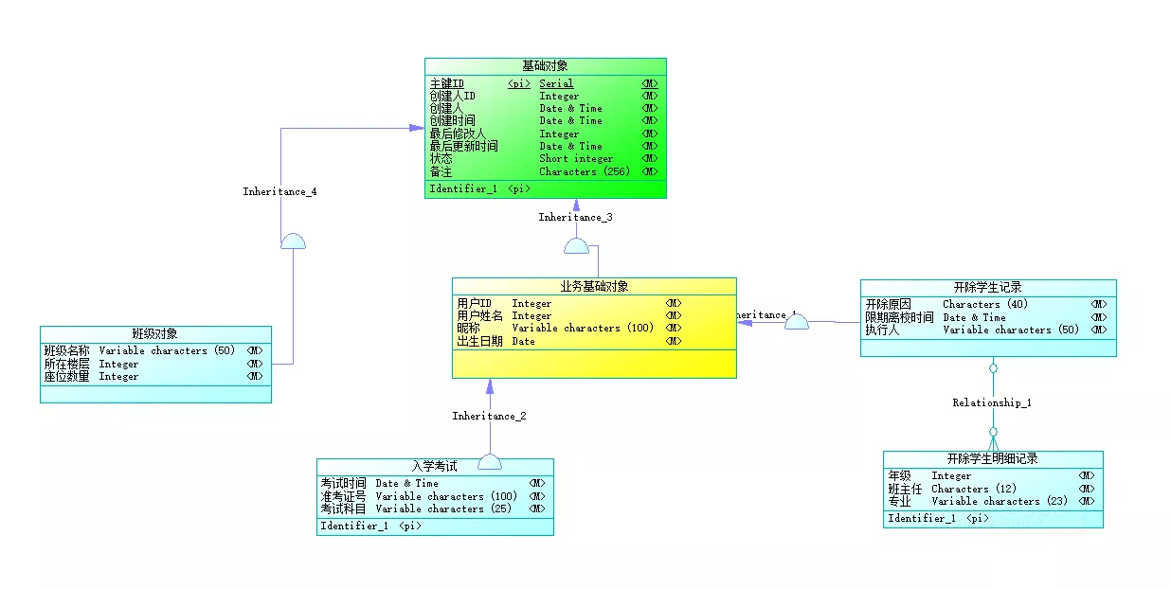Click the Characters (12) data type
The image size is (1171, 589).
[974, 489]
